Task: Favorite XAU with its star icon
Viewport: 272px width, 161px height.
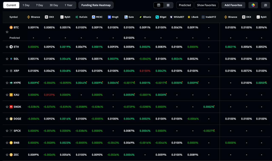Action: pyautogui.click(x=7, y=95)
